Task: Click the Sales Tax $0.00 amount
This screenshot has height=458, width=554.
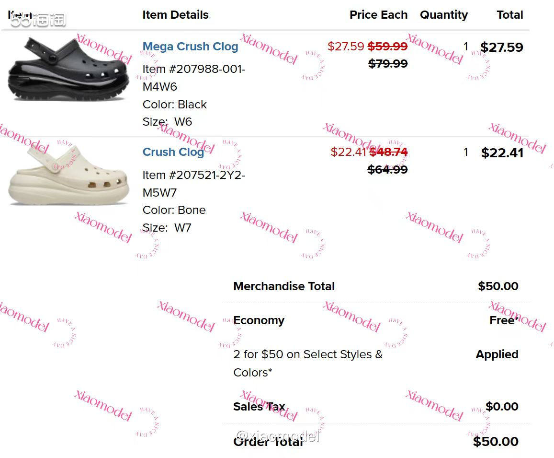Action: point(502,407)
